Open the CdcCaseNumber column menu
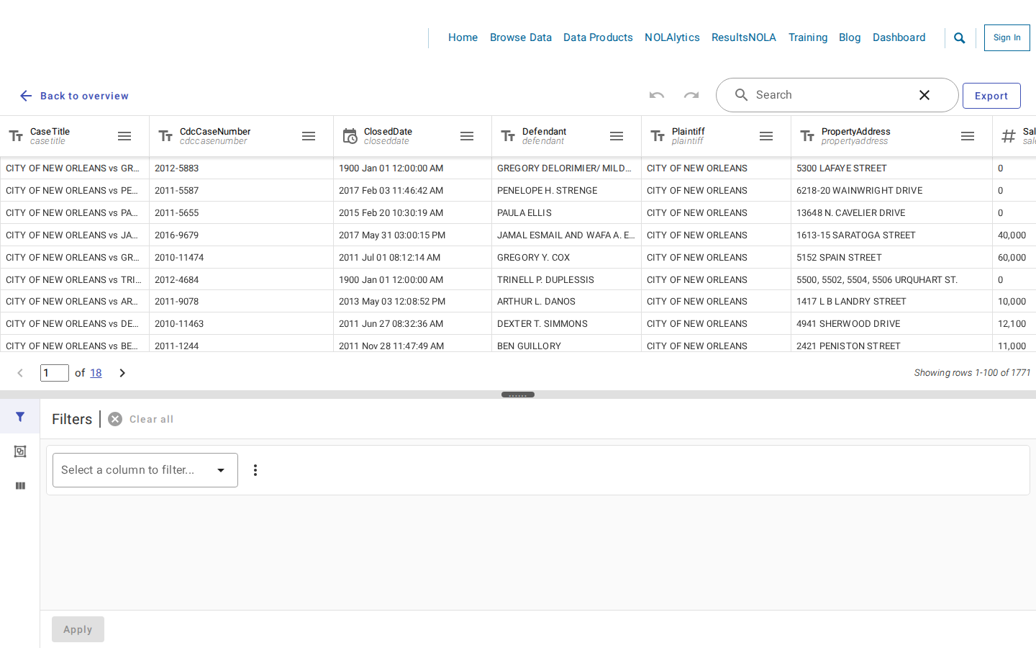This screenshot has width=1036, height=648. [x=309, y=136]
